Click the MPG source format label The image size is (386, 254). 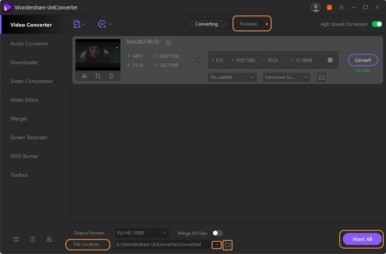pos(137,56)
